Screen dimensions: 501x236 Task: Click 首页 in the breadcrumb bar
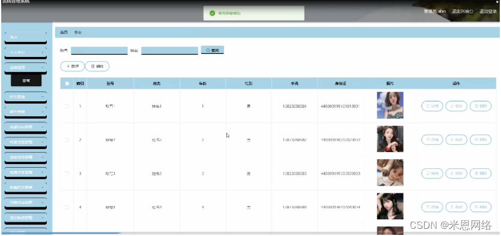(64, 32)
